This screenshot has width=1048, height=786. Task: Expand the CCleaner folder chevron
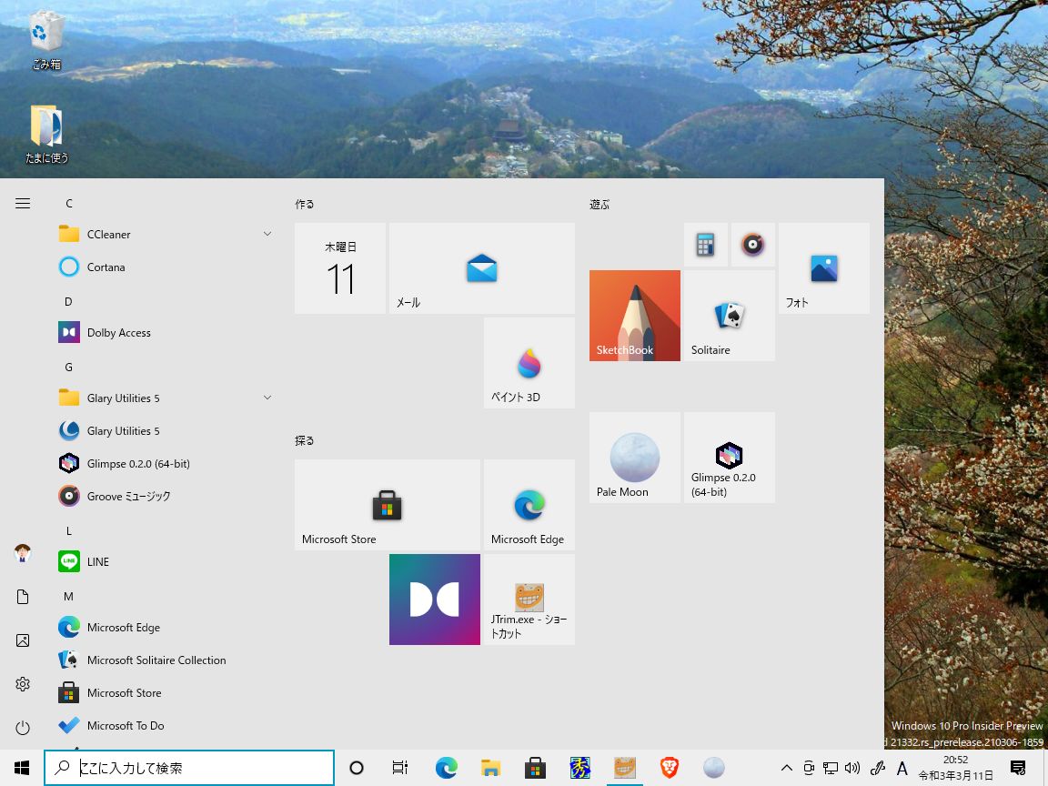click(x=267, y=234)
